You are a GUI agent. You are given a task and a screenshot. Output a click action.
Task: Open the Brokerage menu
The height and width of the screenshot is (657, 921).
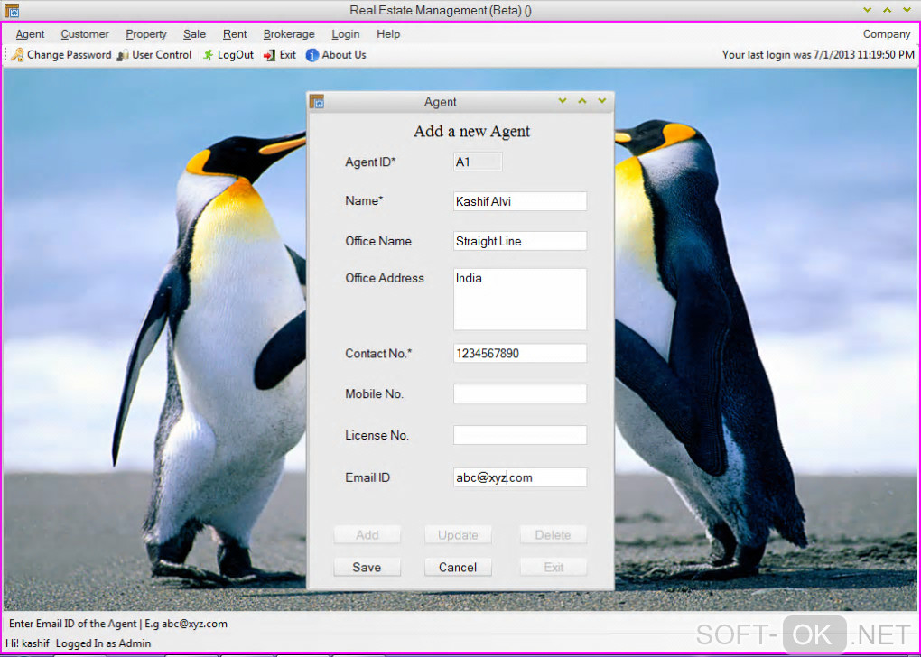coord(289,34)
